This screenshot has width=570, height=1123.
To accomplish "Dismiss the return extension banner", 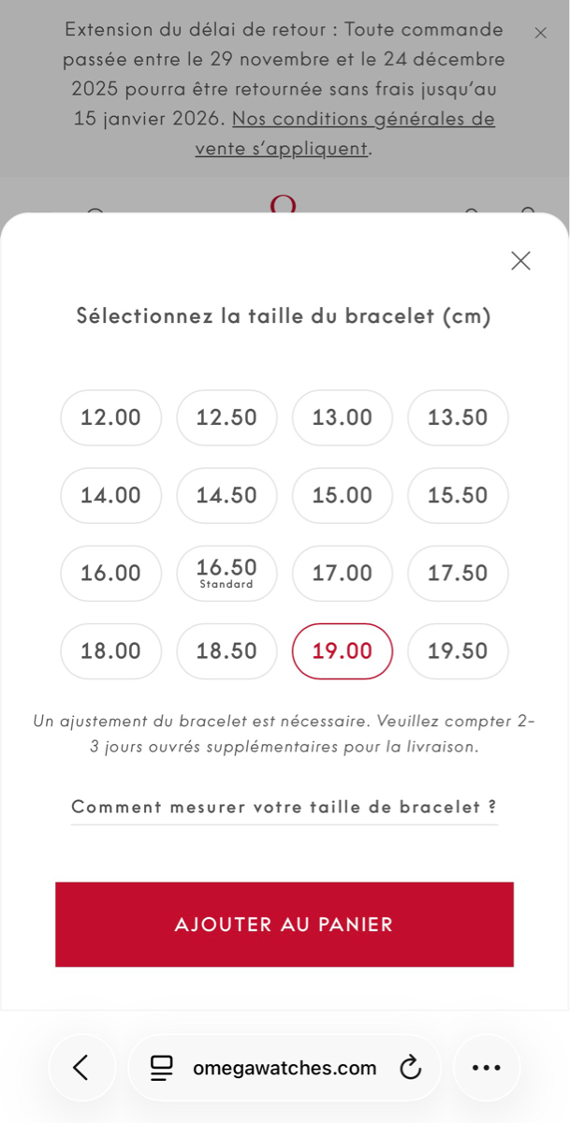I will 540,33.
